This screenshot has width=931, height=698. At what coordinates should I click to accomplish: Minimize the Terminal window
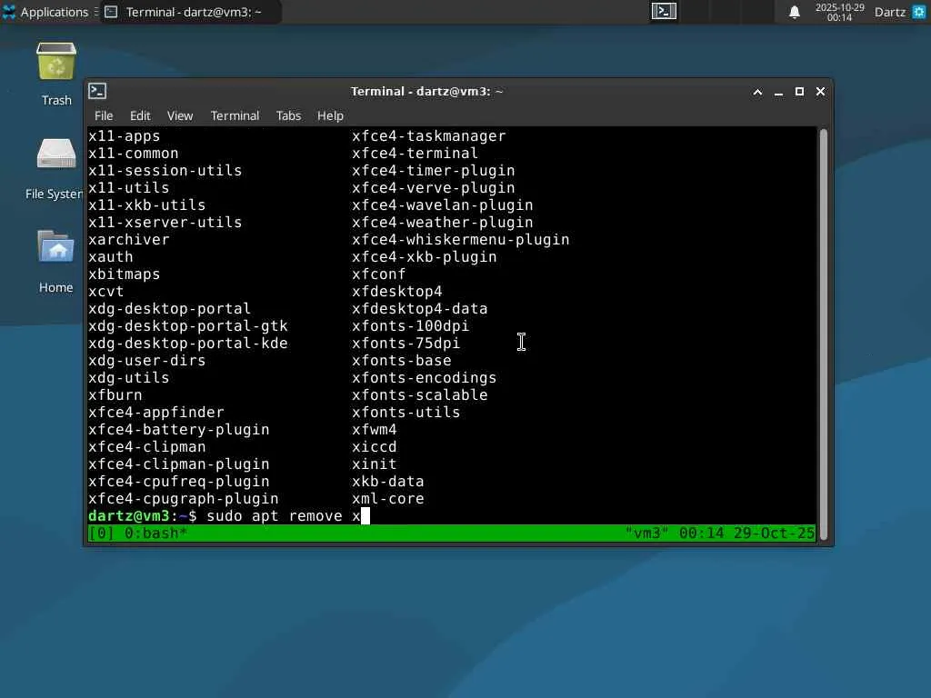tap(778, 92)
